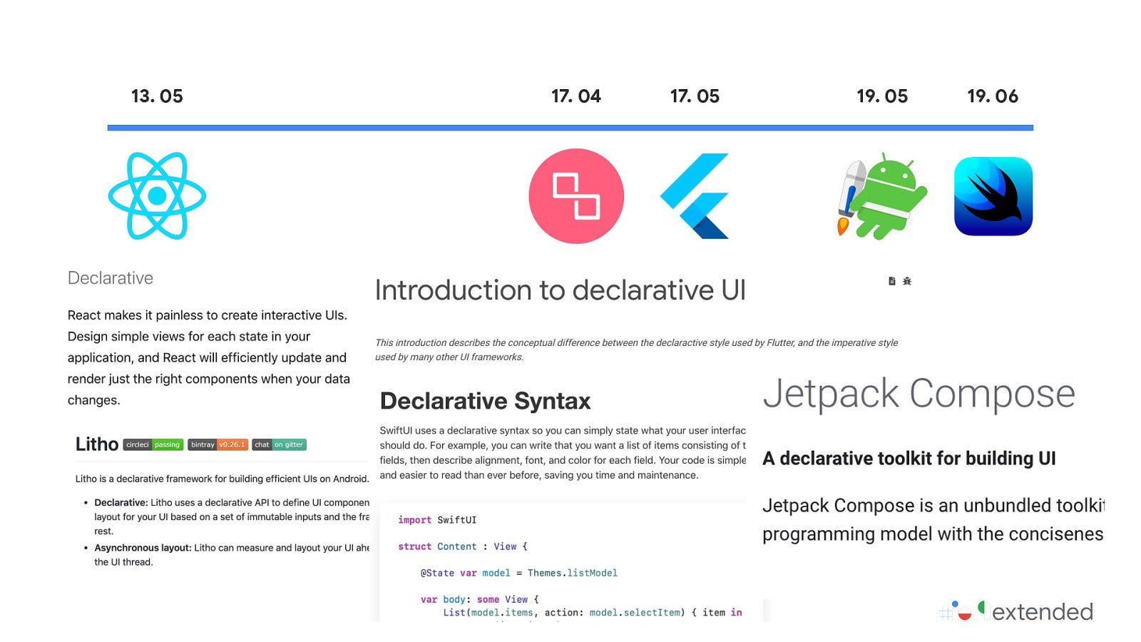Click "var body: some View {" code line

pos(480,599)
